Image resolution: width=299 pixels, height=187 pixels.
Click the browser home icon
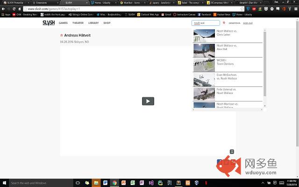point(20,9)
